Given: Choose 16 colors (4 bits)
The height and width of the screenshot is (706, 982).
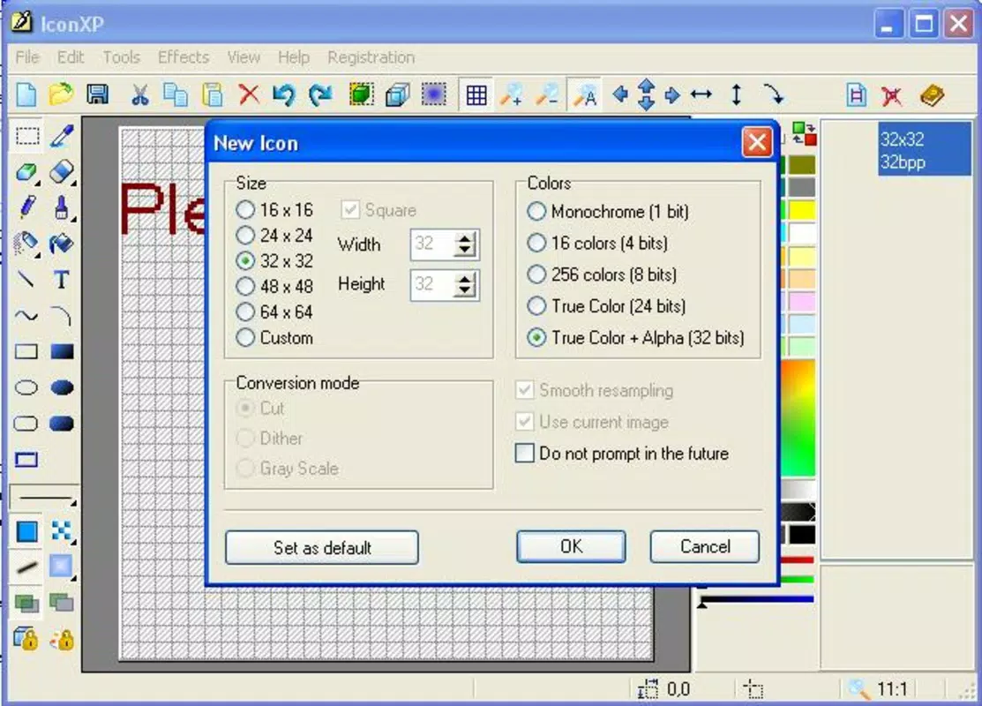Looking at the screenshot, I should (x=597, y=243).
